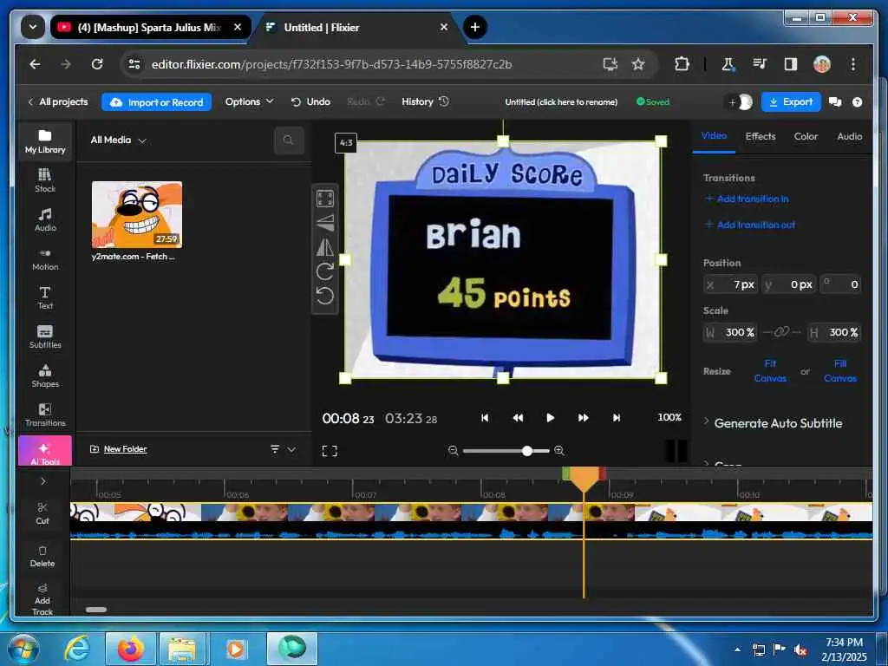Click Fit Canvas resize option

click(x=770, y=371)
